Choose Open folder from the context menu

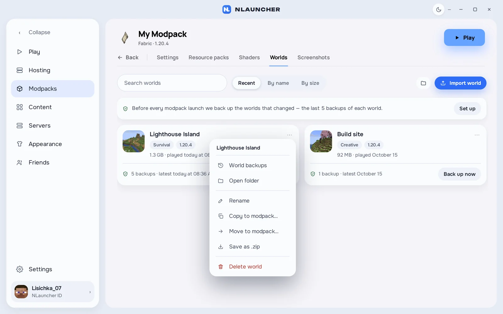coord(252,181)
